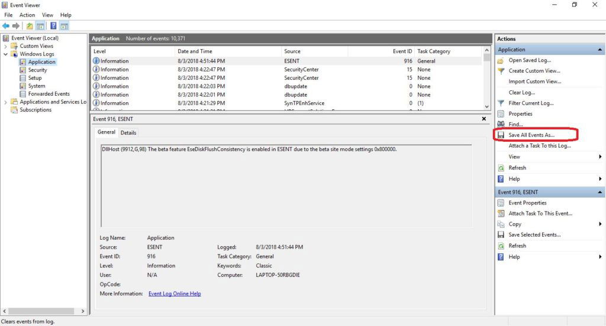Click the DllHost event description text box

pyautogui.click(x=286, y=186)
